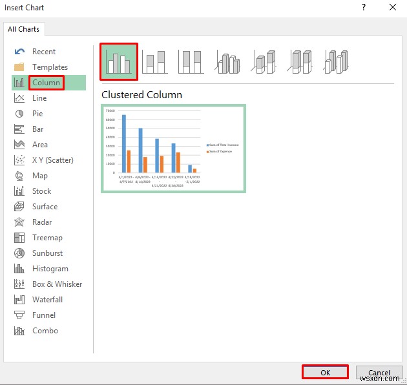Choose the Funnel chart type
Image resolution: width=407 pixels, height=385 pixels.
pos(44,315)
